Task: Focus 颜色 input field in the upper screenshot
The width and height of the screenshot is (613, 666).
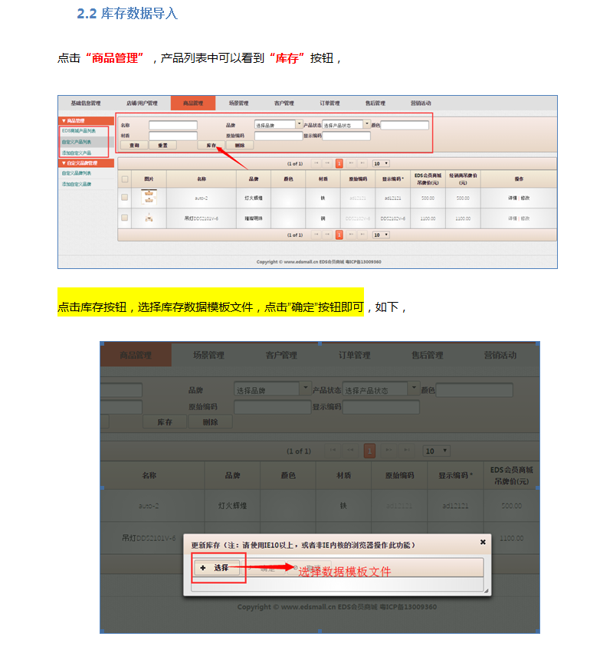Action: point(405,125)
